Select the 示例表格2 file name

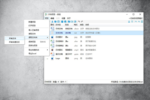[x=59, y=46]
